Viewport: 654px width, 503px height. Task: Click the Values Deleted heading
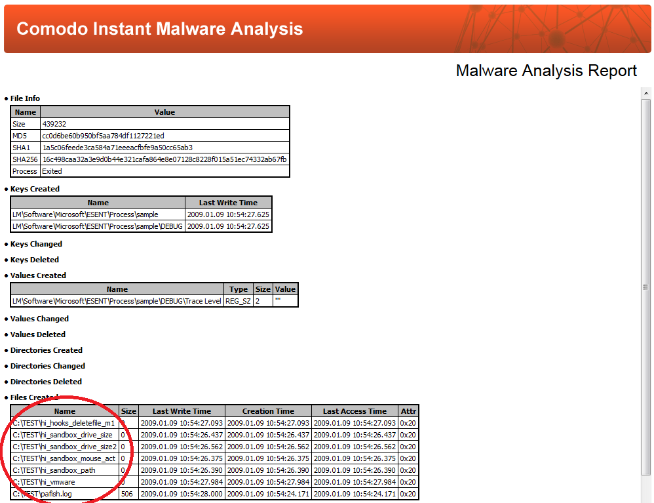[x=38, y=334]
